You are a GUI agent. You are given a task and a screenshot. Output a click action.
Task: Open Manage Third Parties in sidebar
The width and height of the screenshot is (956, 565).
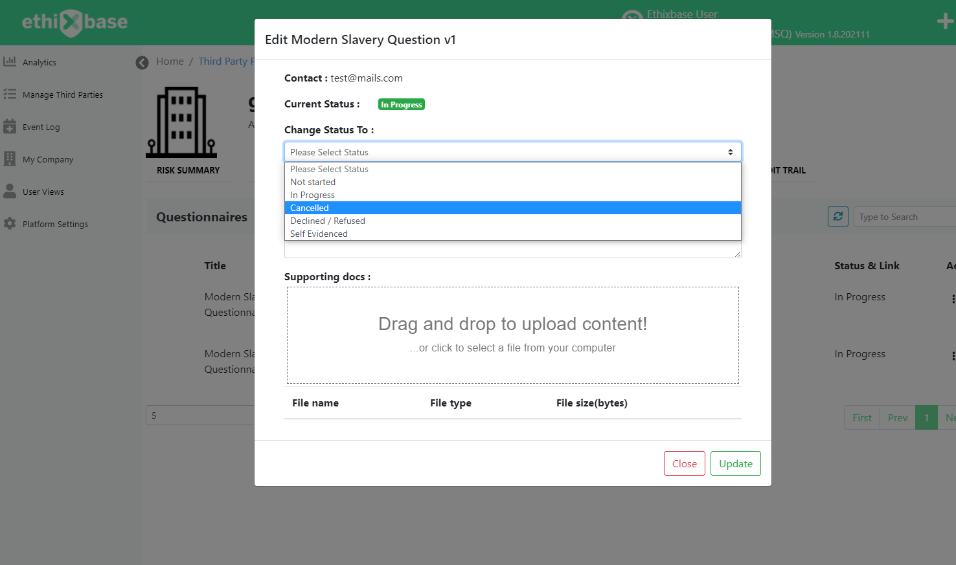tap(63, 94)
